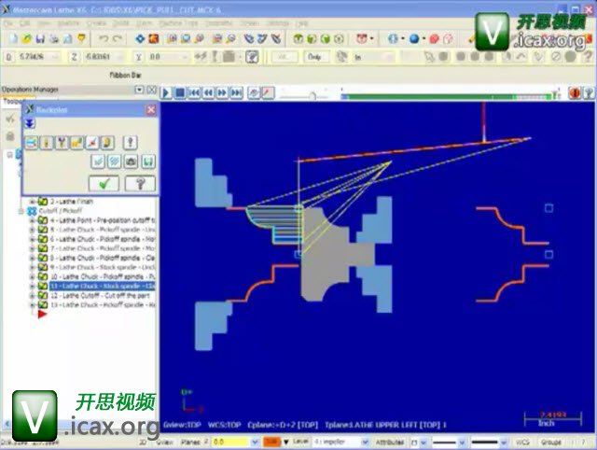
Task: Select 12 - Lathe Cutoff - Cut off the part
Action: [x=100, y=296]
